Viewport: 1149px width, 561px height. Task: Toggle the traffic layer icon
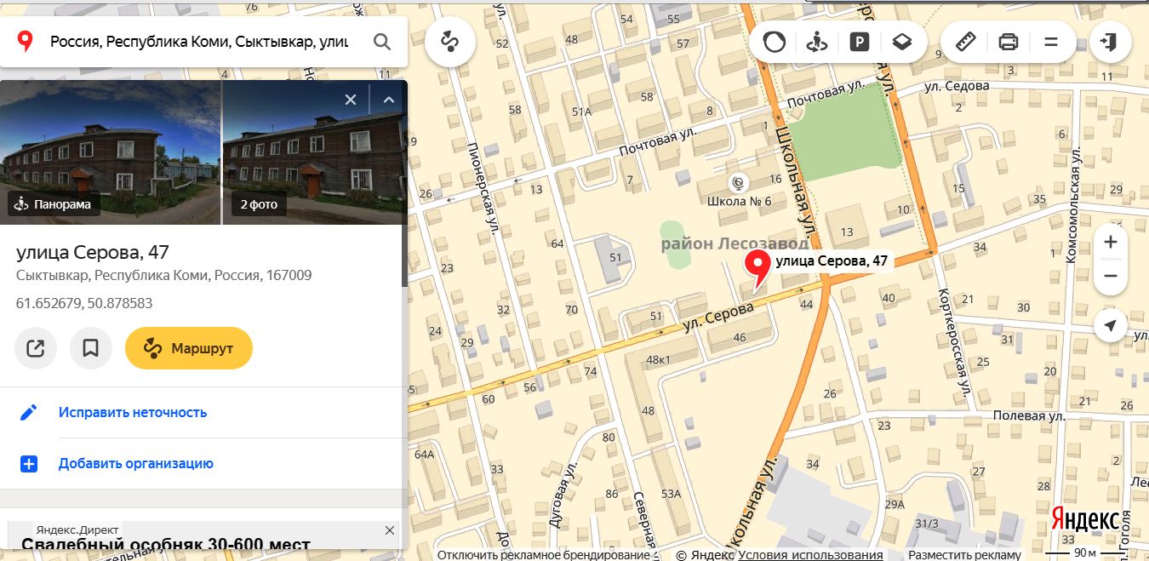pos(774,42)
